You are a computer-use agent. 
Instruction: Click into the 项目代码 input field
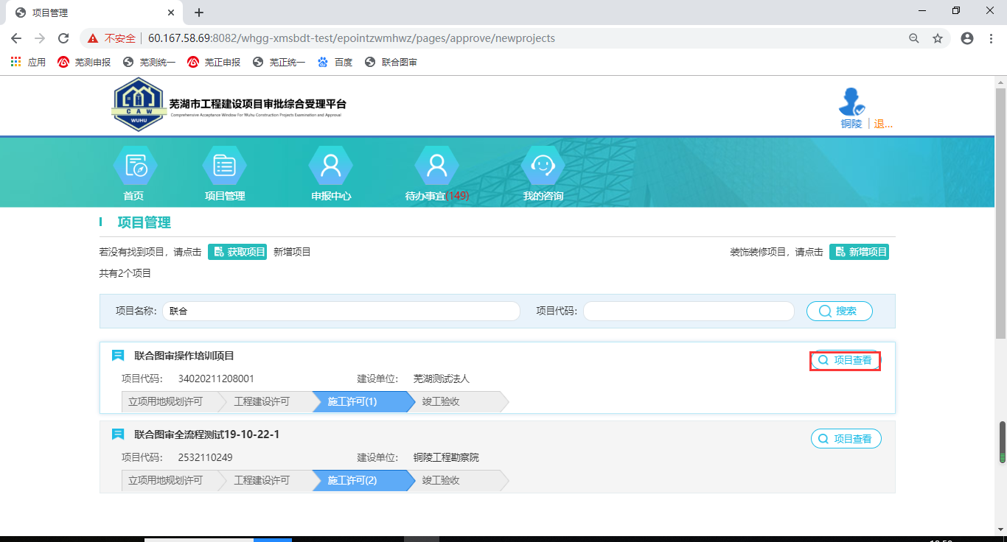coord(688,312)
